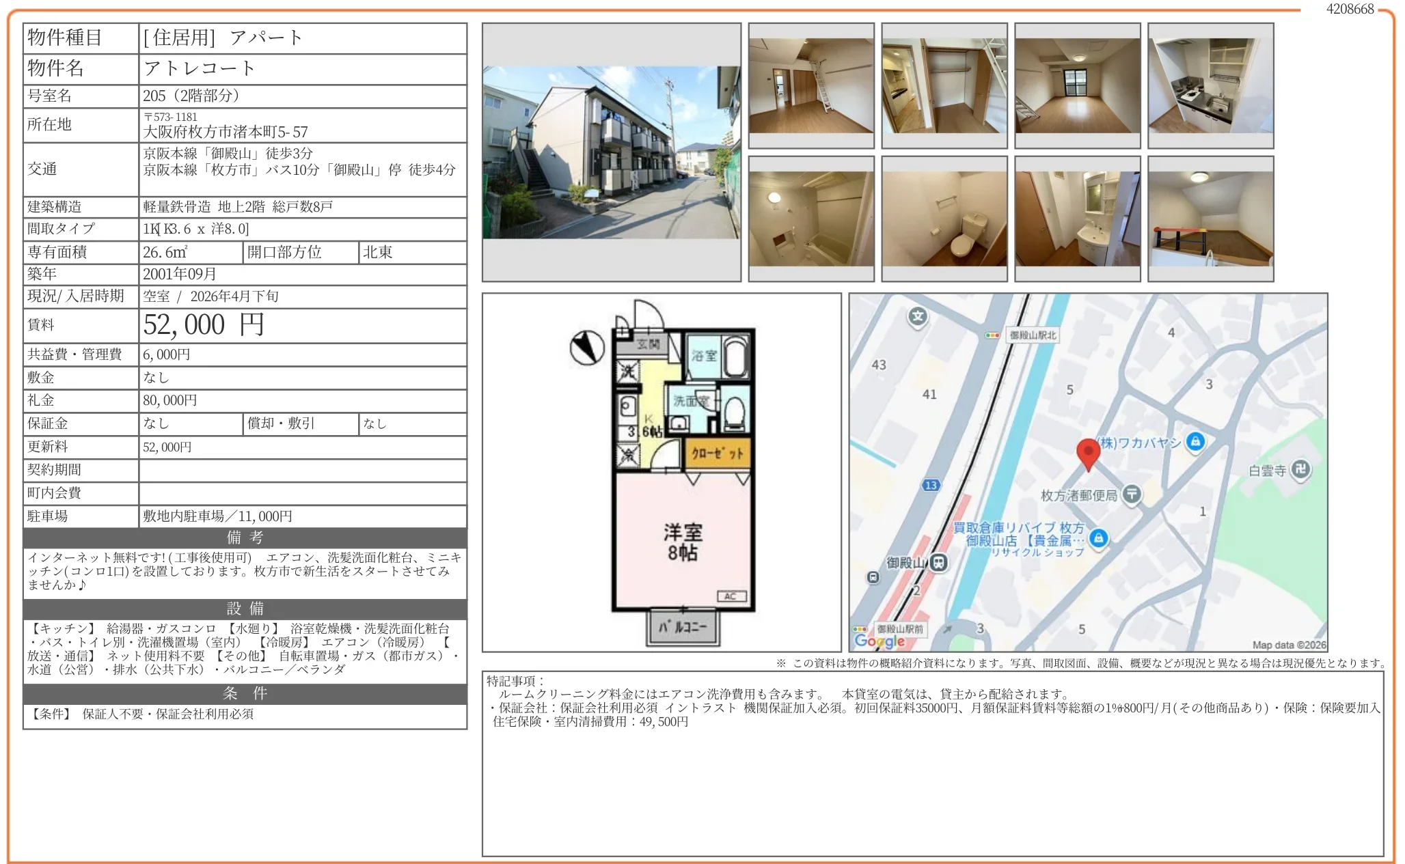Click the 白雲寺 temple marker icon
1405x864 pixels.
coord(1300,469)
